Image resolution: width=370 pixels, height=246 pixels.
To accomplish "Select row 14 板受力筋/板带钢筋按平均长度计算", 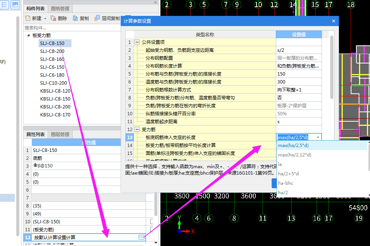I will pyautogui.click(x=201, y=145).
